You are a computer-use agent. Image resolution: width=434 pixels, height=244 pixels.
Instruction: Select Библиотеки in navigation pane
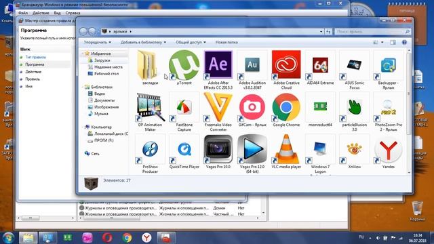(102, 87)
